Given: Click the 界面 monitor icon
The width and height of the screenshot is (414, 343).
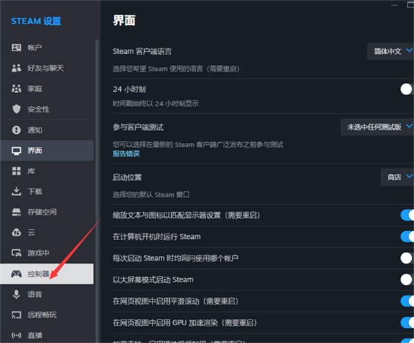Looking at the screenshot, I should pos(17,150).
